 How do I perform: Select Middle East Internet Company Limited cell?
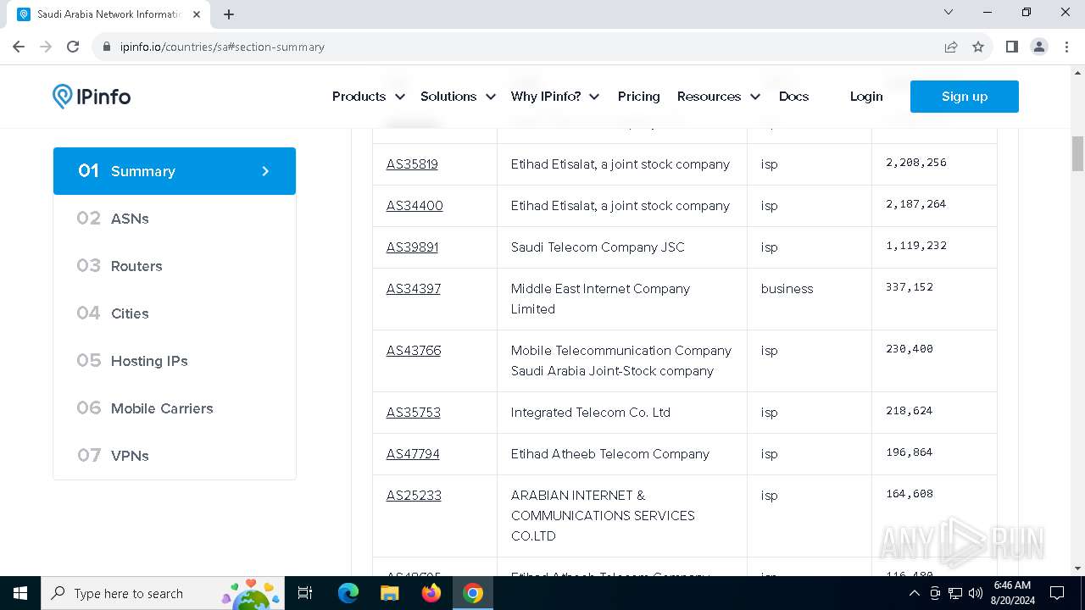pos(622,299)
